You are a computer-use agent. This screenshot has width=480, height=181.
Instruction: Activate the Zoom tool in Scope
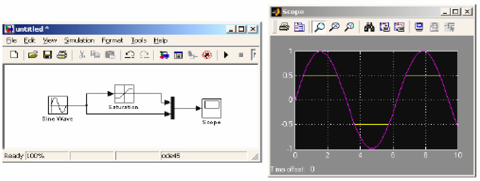(x=319, y=27)
